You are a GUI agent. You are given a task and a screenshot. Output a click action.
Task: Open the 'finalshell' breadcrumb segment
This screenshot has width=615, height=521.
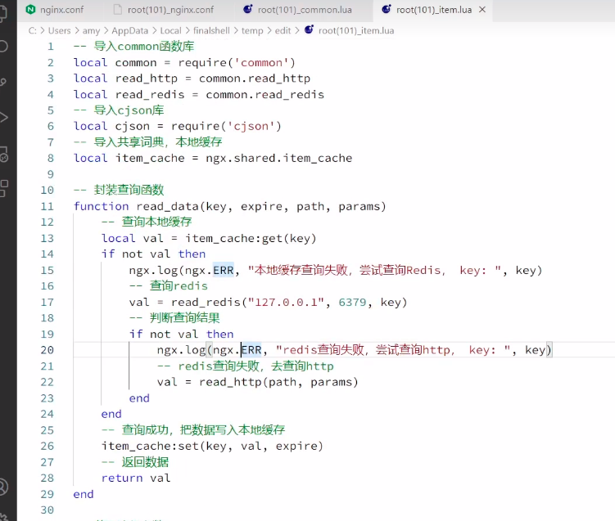coord(211,30)
